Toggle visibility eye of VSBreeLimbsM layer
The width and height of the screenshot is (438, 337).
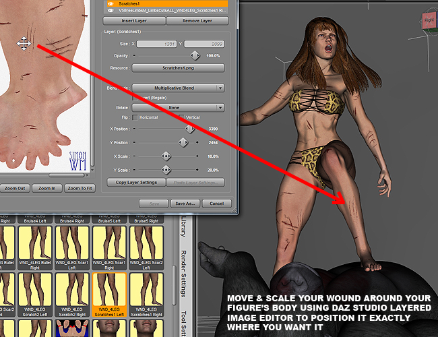click(x=111, y=11)
